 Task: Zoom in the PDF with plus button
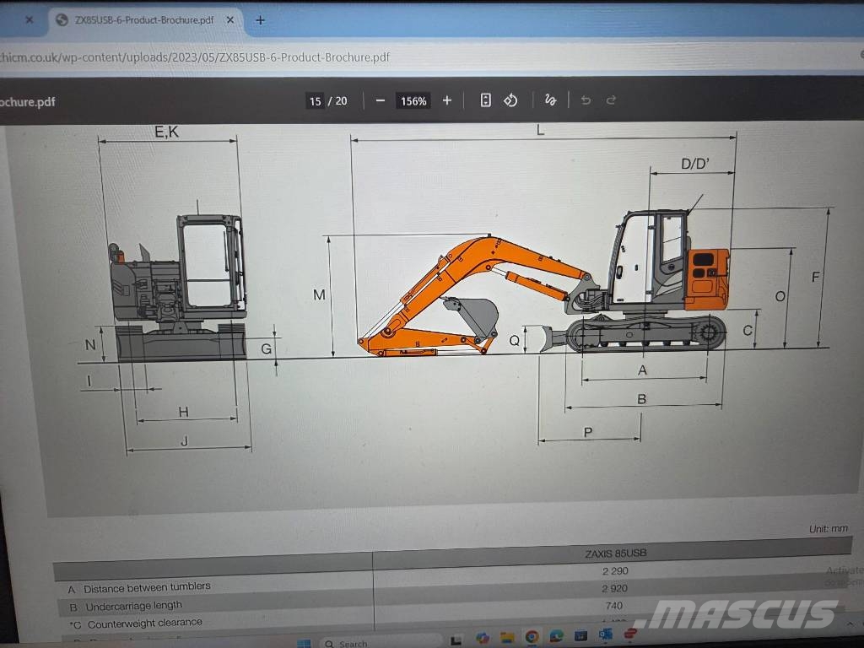point(447,100)
